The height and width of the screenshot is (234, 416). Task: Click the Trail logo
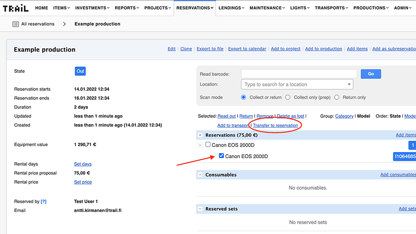click(16, 8)
